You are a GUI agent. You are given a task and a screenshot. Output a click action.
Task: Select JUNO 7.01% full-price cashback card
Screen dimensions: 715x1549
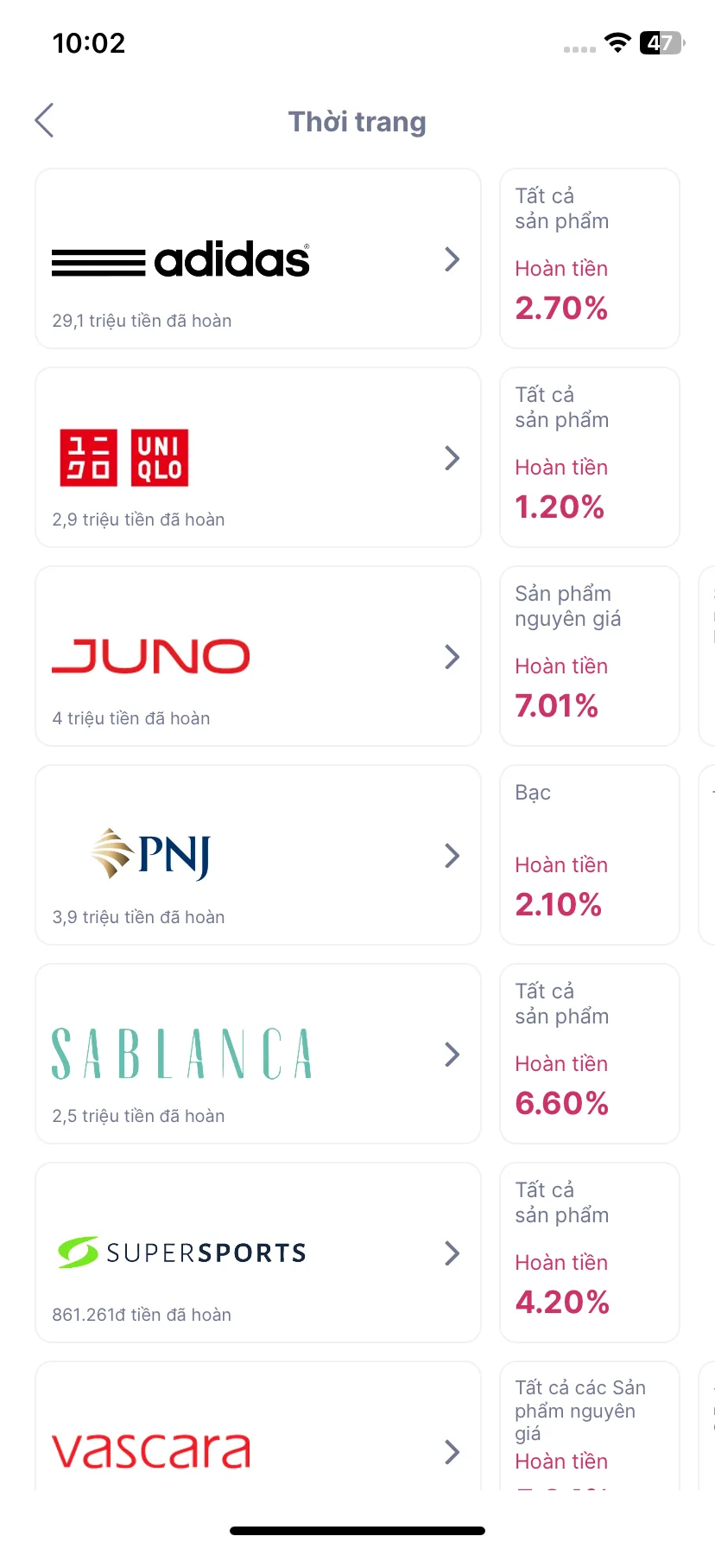590,656
